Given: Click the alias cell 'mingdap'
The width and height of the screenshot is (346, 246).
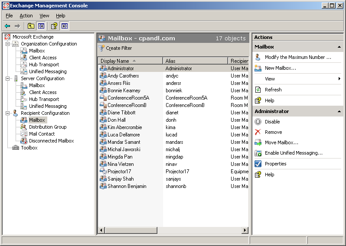Looking at the screenshot, I should (174, 157).
